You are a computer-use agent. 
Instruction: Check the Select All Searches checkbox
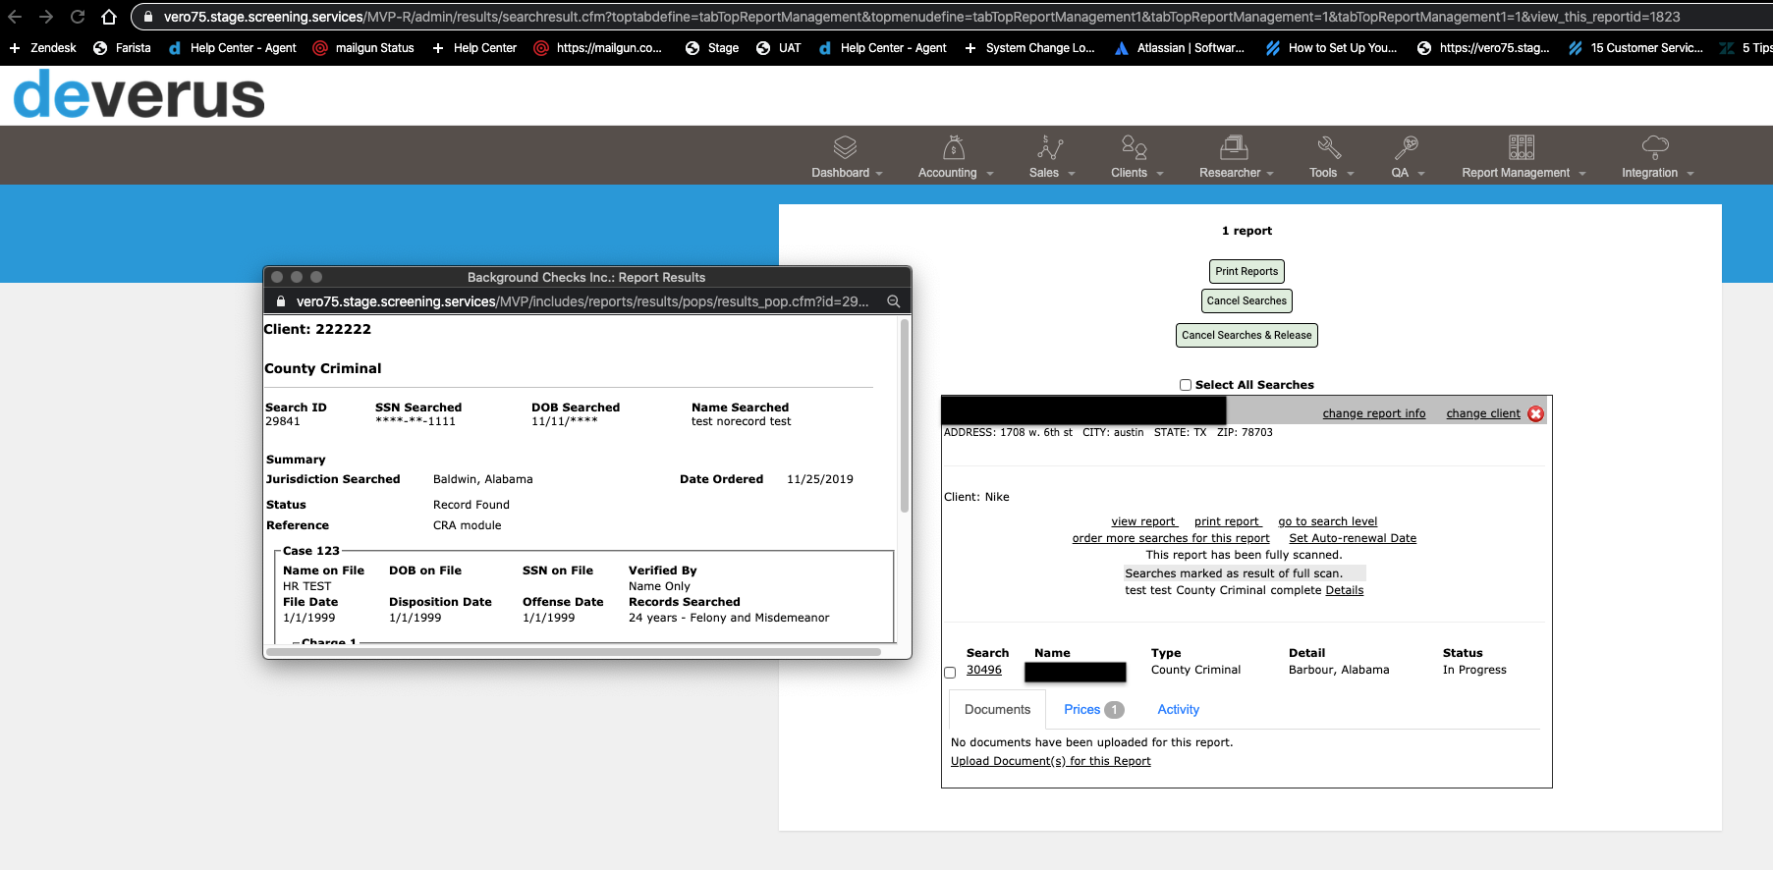click(1186, 385)
